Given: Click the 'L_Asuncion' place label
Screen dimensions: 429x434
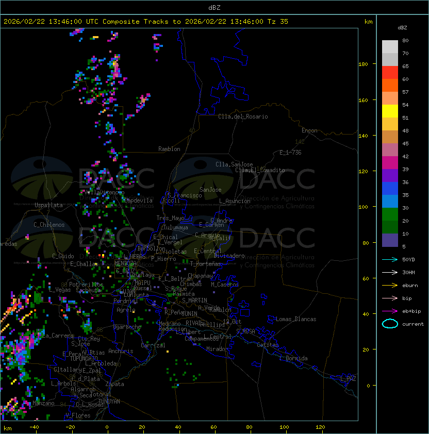Looking at the screenshot, I should 235,201.
